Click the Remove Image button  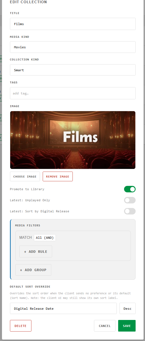(x=58, y=176)
